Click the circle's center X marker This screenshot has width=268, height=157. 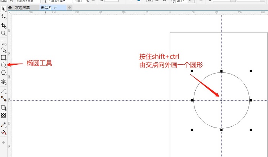click(221, 100)
